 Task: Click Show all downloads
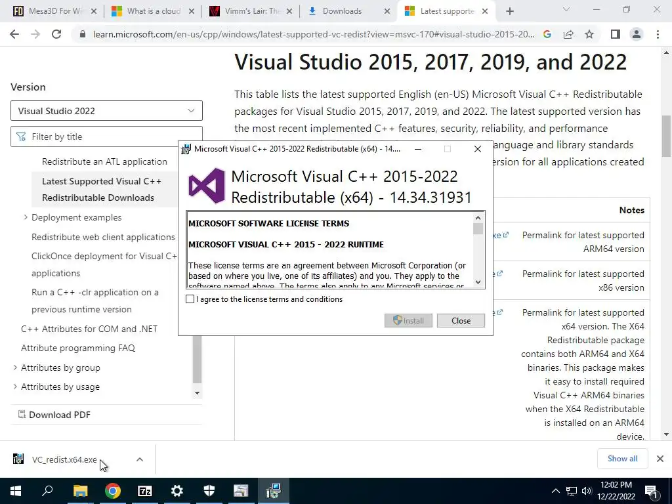622,459
